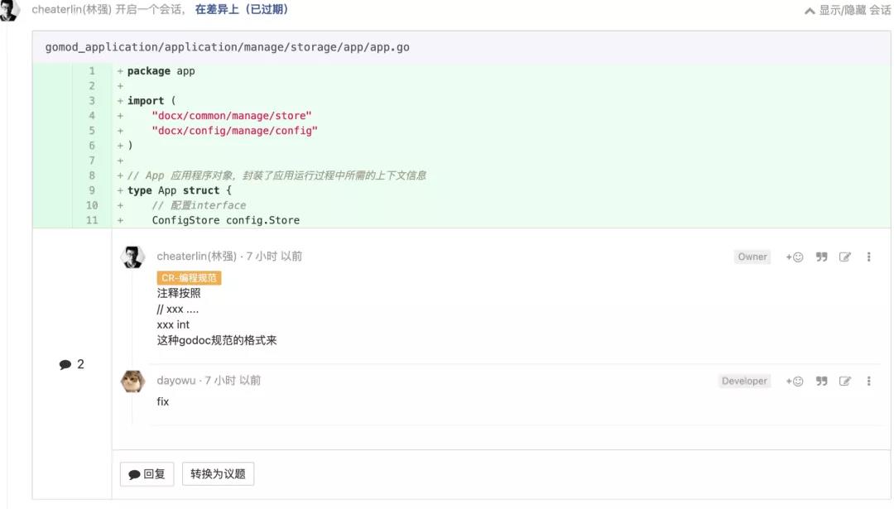Click the "fix" comment text

(x=163, y=402)
